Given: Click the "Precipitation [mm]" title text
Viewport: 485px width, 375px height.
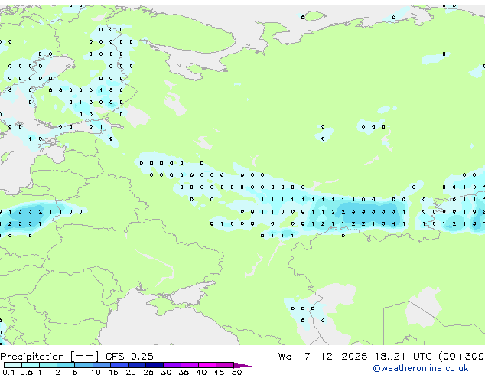Looking at the screenshot, I should 50,357.
